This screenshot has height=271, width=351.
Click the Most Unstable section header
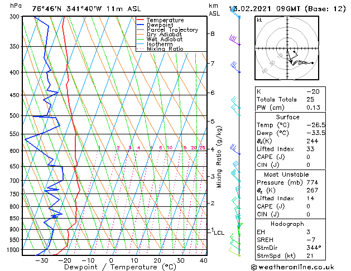tap(286, 175)
